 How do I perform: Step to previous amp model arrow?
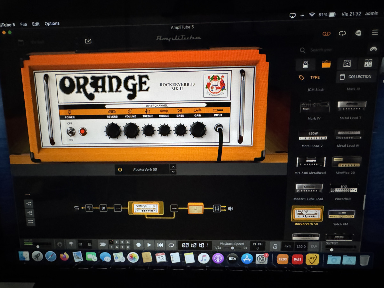point(173,167)
